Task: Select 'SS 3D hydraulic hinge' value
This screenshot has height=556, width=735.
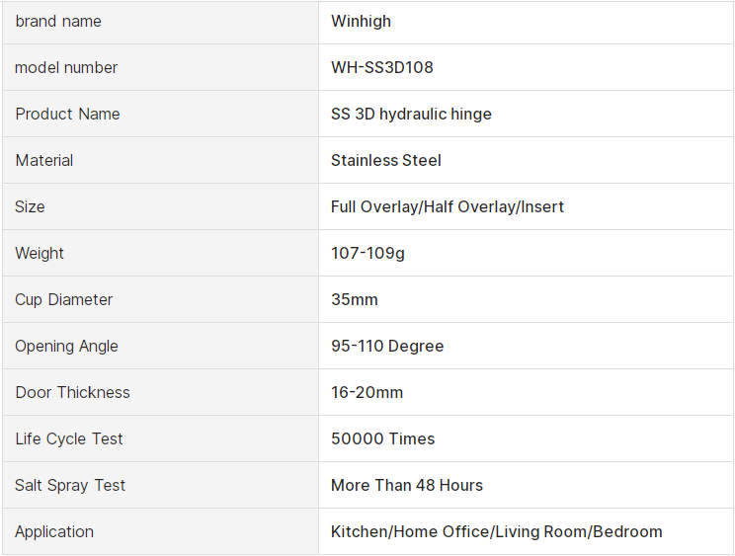Action: (411, 114)
